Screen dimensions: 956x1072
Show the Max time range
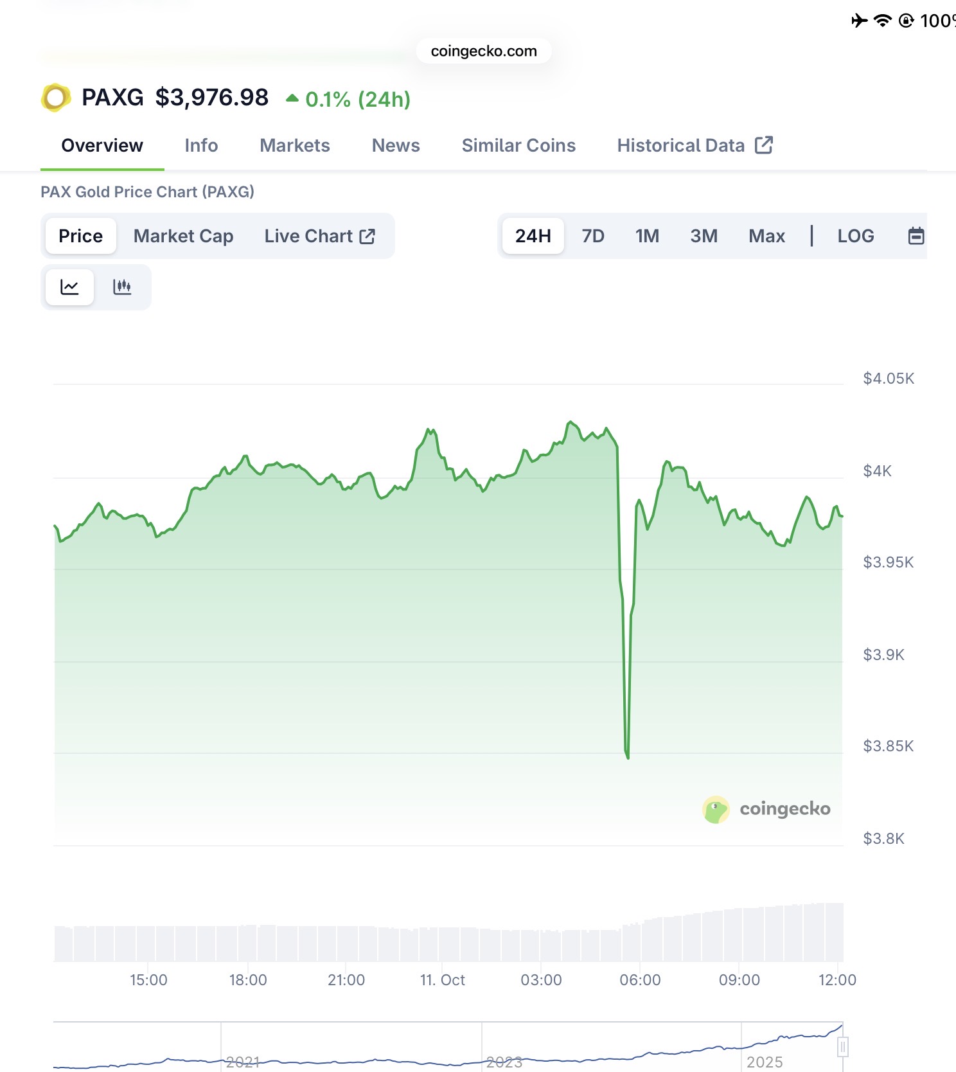(x=766, y=236)
